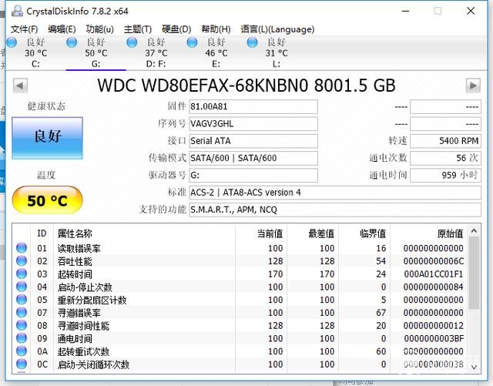The height and width of the screenshot is (386, 493).
Task: Click the 临界值 column header
Action: [364, 233]
